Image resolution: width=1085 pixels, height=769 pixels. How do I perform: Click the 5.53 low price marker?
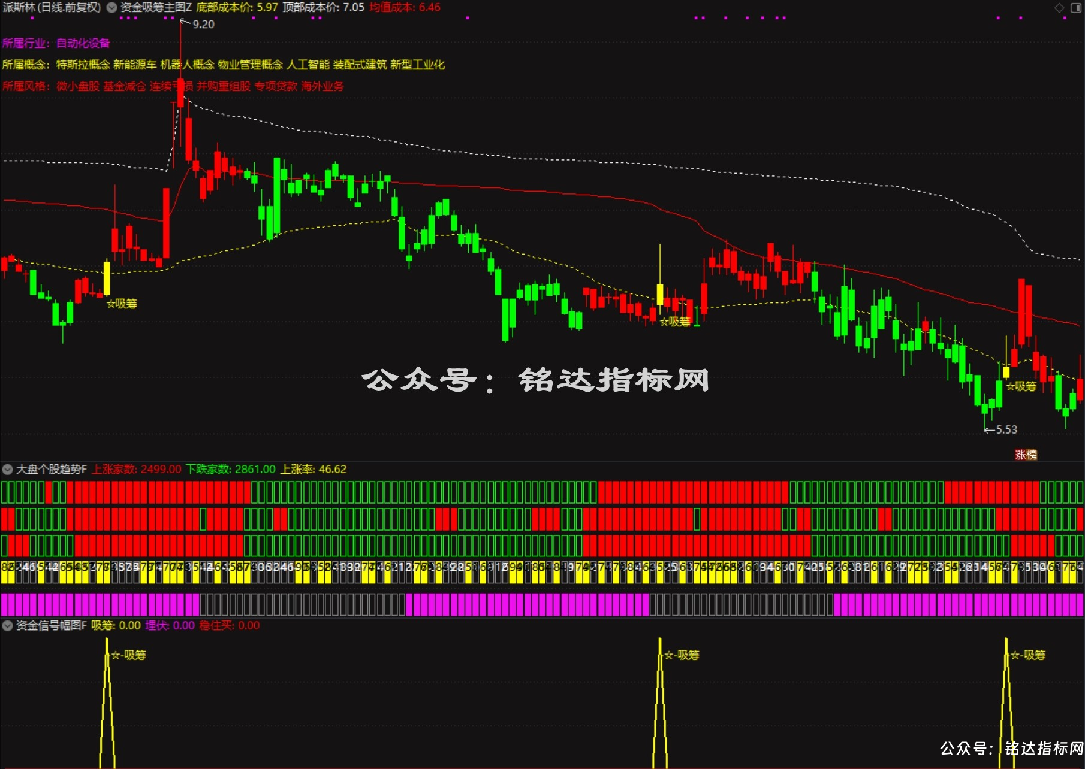[1006, 429]
